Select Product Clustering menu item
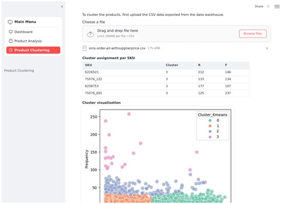The width and height of the screenshot is (281, 204). (33, 50)
